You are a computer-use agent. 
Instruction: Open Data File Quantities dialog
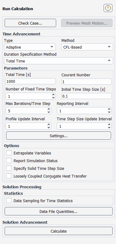pos(59,211)
